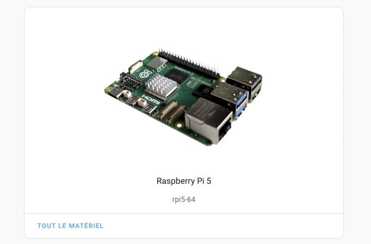Click the RP1 chip with raspberry logo
Screen dimensions: 371x244
203,92
